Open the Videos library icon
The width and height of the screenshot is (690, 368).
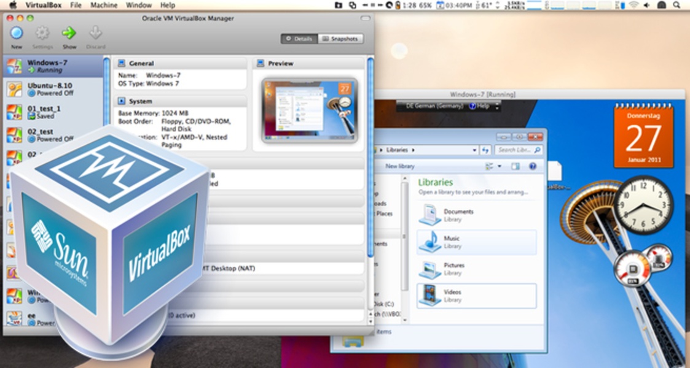point(430,296)
